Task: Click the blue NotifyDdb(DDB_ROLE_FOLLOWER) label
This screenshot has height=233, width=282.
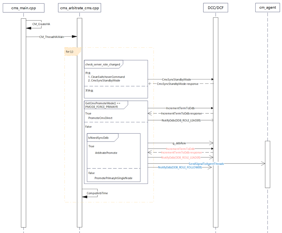Action: coord(180,167)
